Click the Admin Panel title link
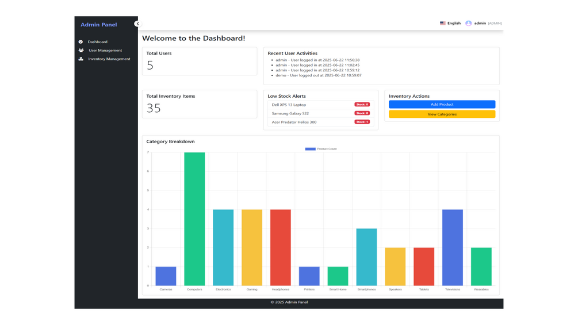 [98, 25]
